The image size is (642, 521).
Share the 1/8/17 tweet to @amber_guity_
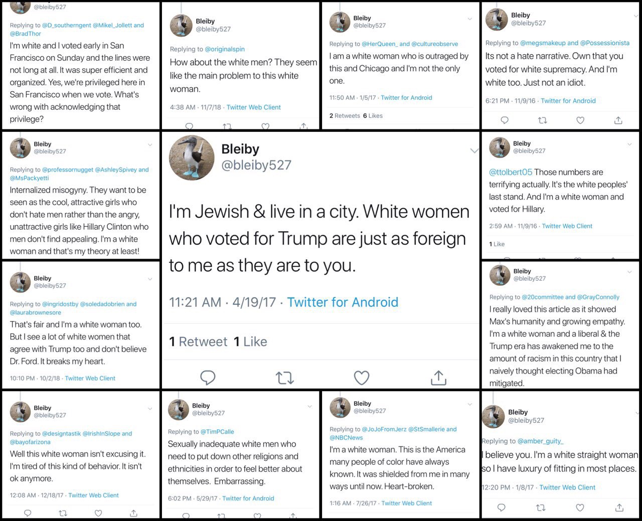pos(619,507)
